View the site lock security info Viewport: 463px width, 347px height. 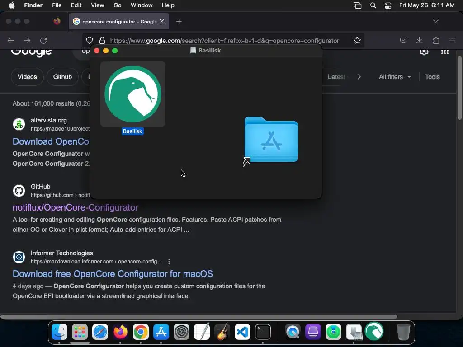pyautogui.click(x=102, y=40)
